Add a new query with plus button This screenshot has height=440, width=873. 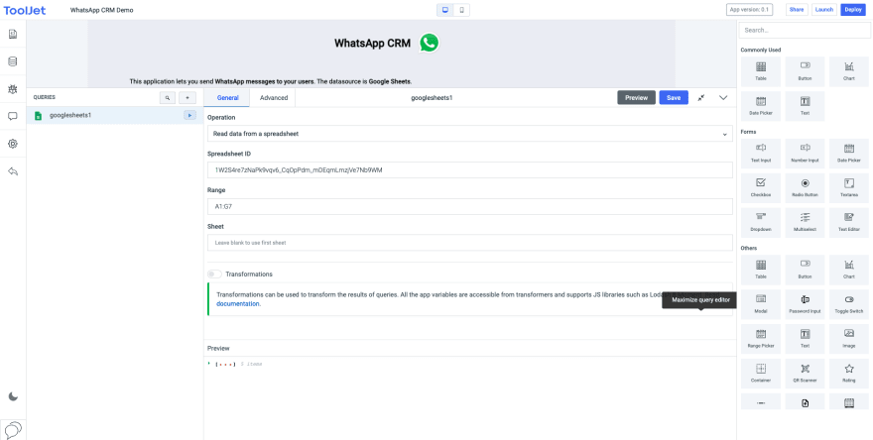pos(187,98)
